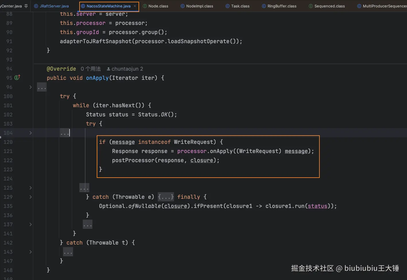The height and width of the screenshot is (280, 407).
Task: Click 'Throwable t' in the outer catch
Action: click(x=107, y=243)
